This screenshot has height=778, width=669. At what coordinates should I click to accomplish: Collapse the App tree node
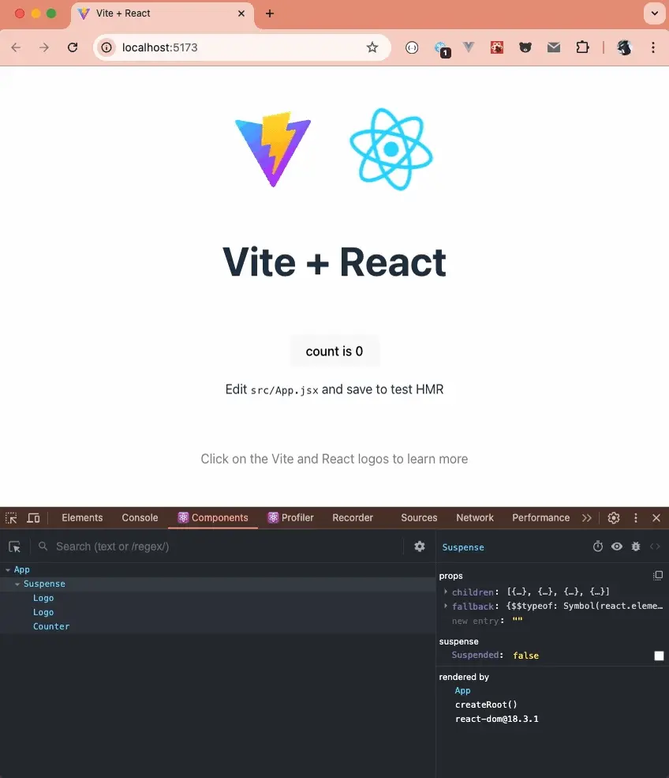coord(7,570)
